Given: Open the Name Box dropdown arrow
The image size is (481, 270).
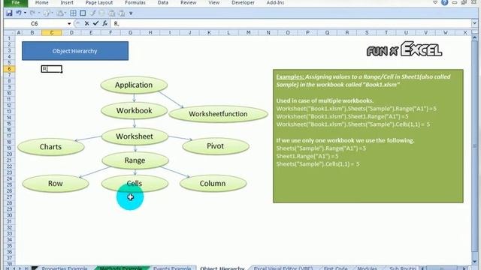Looking at the screenshot, I should [x=69, y=23].
